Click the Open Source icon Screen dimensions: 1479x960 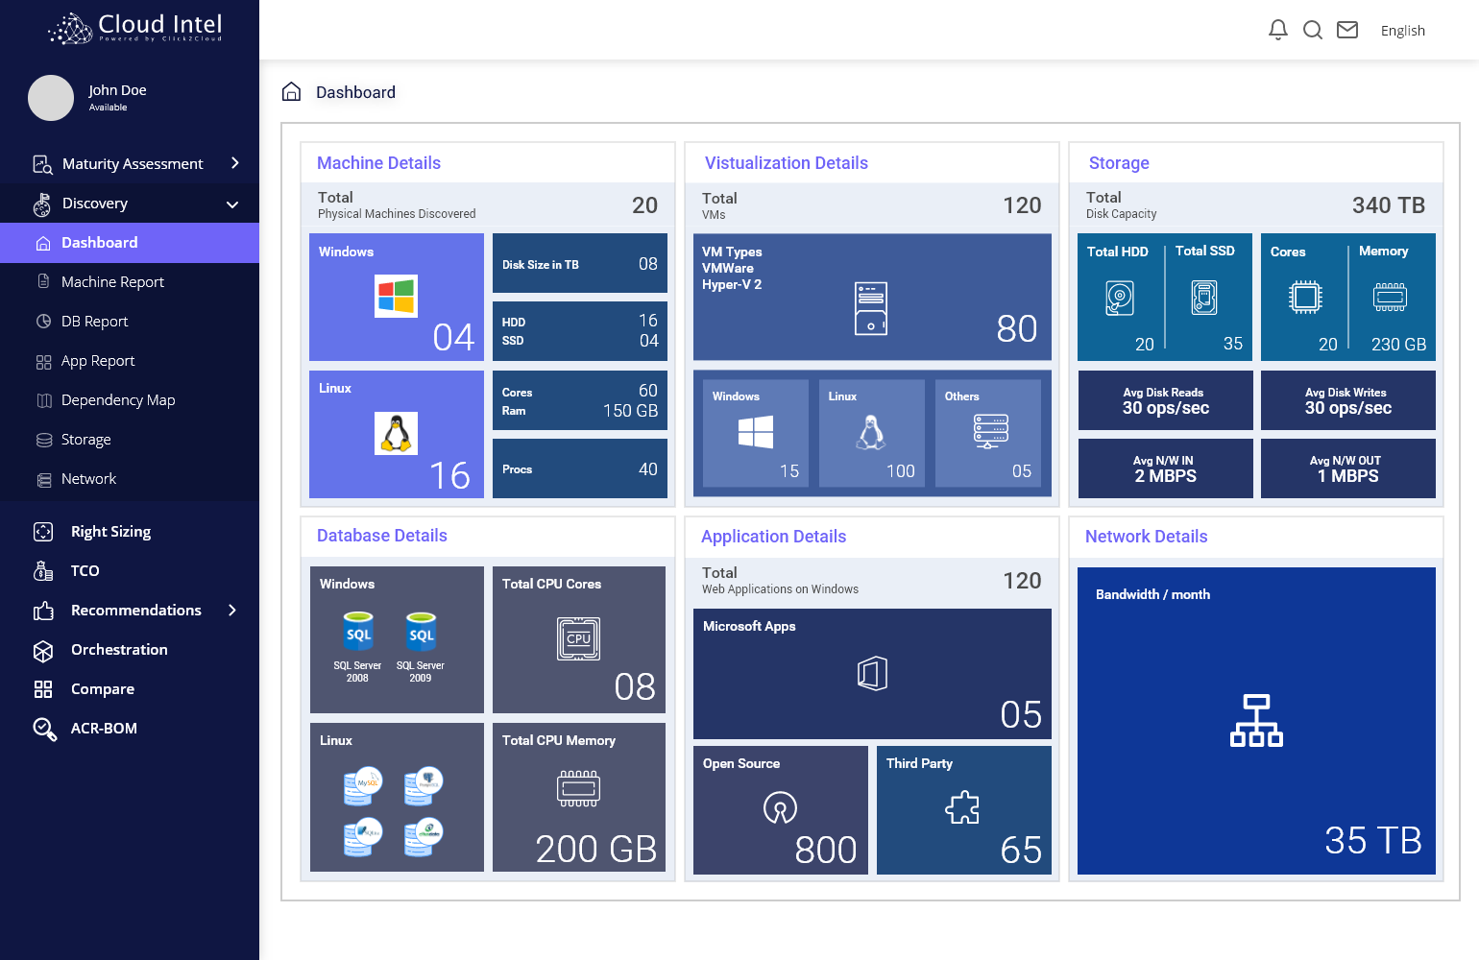(780, 807)
